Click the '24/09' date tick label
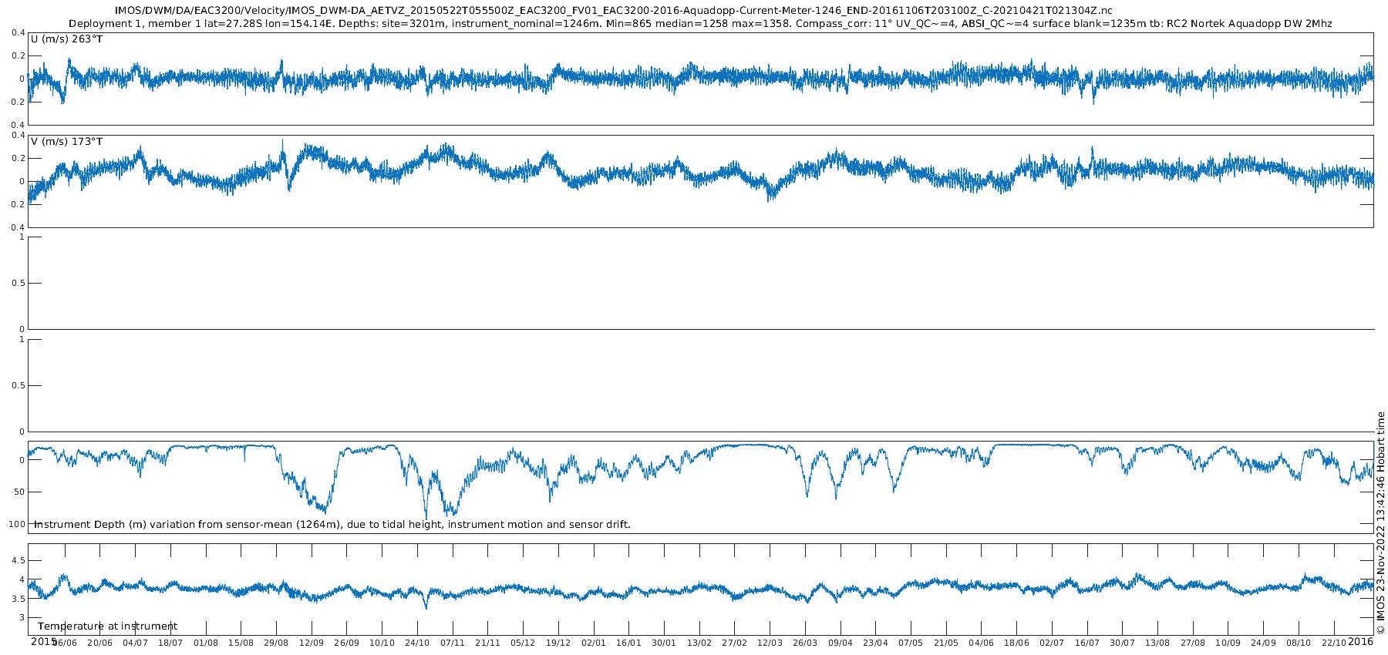Viewport: 1388px width, 655px height. pos(1263,643)
